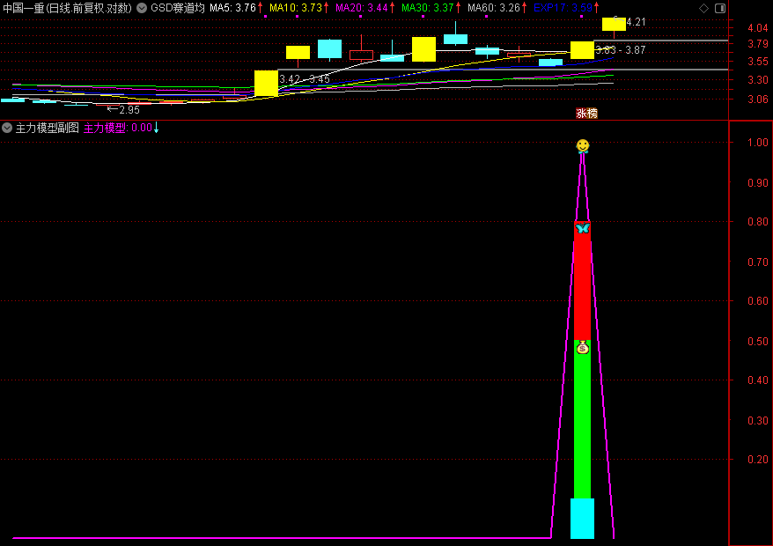The image size is (773, 546).
Task: Click the large yellow candle labeled 3.42-3.45
Action: click(266, 83)
